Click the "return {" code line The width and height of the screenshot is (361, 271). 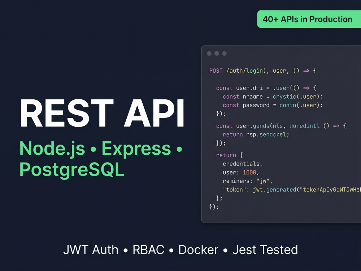click(x=229, y=155)
